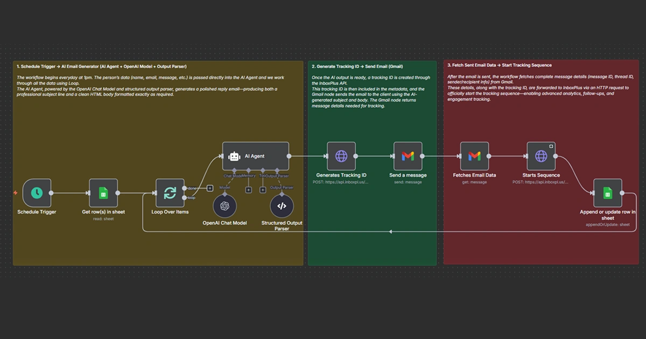
Task: Open the Get row(s) in sheet node
Action: (103, 193)
